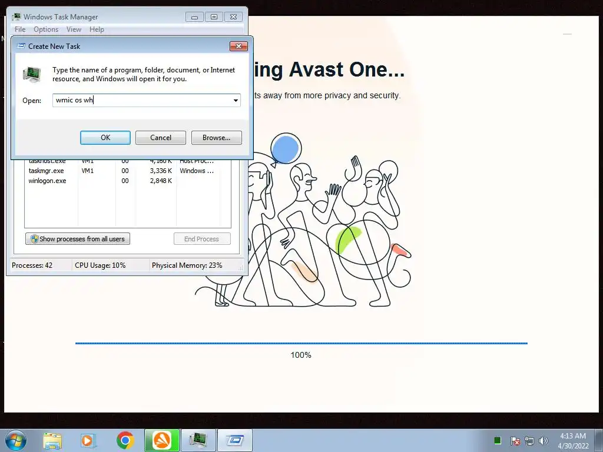Viewport: 603px width, 452px height.
Task: Open the Options menu
Action: click(x=46, y=29)
